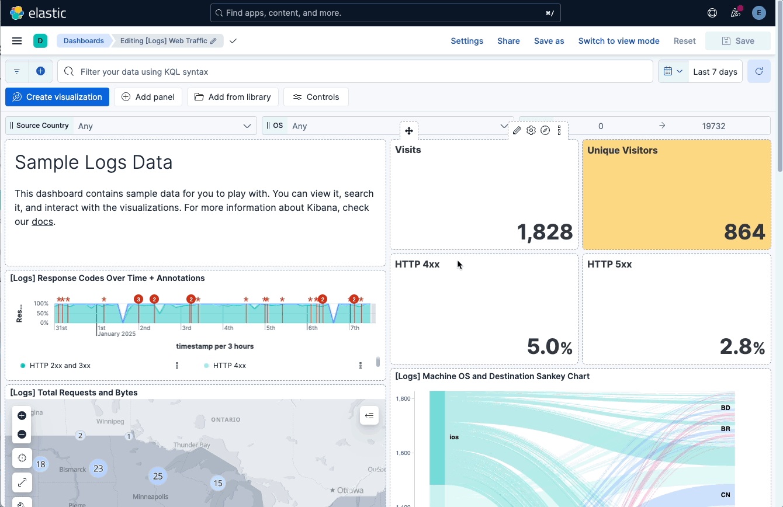Open dashboard Settings in the top bar
This screenshot has height=507, width=783.
(467, 41)
